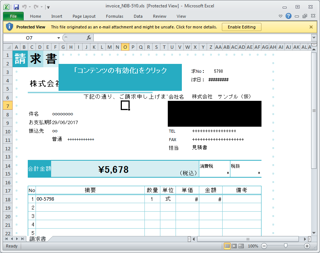Image resolution: width=320 pixels, height=253 pixels.
Task: Click the Insert Function fx icon
Action: tap(89, 38)
